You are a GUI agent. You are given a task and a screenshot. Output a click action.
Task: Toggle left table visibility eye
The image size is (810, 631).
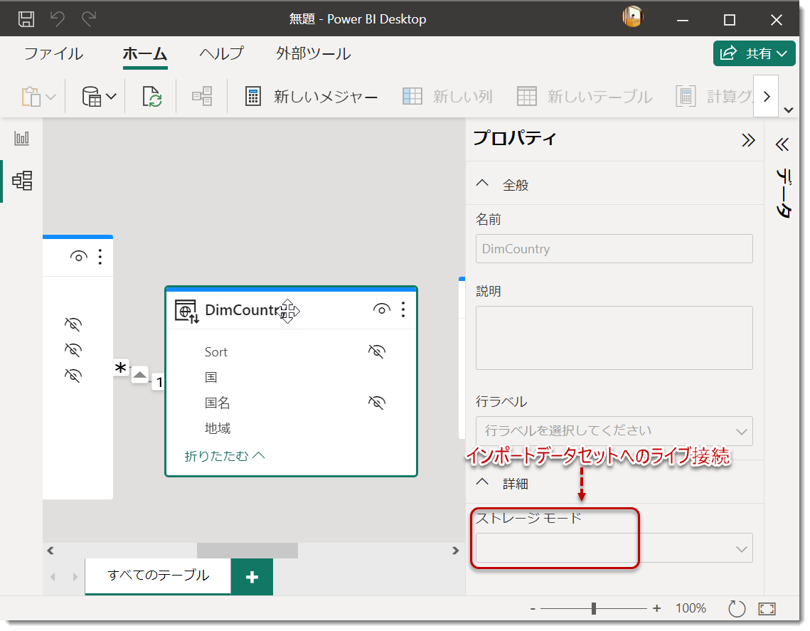click(78, 256)
